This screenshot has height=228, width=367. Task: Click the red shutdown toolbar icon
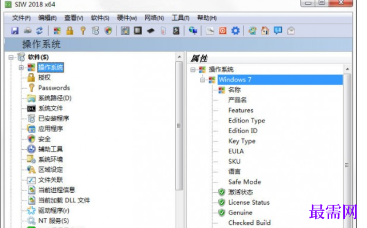(x=223, y=31)
